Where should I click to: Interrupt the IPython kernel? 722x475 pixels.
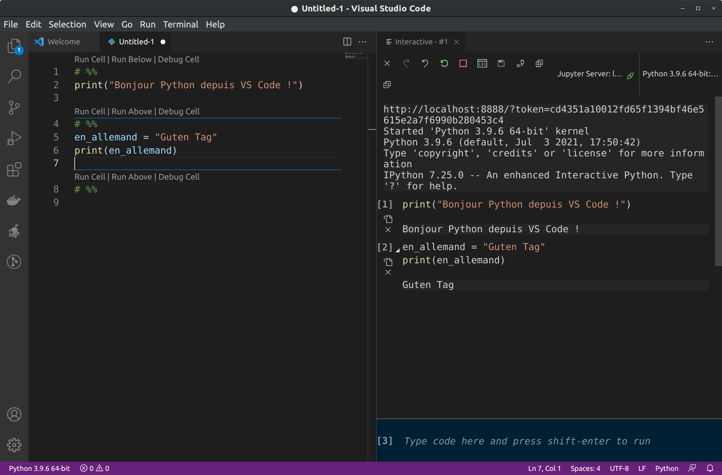pyautogui.click(x=463, y=64)
